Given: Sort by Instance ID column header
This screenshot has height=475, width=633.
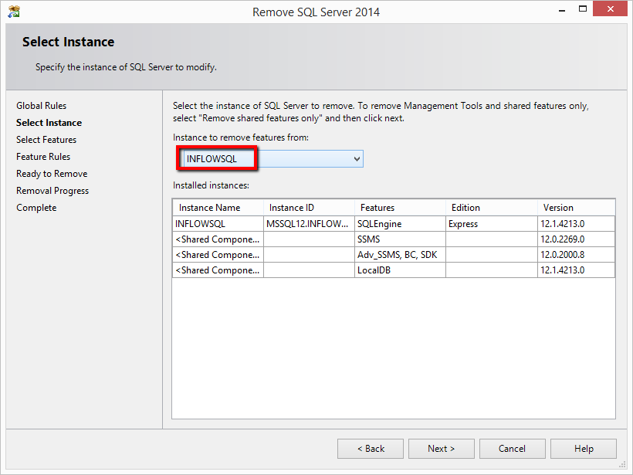Looking at the screenshot, I should coord(309,208).
